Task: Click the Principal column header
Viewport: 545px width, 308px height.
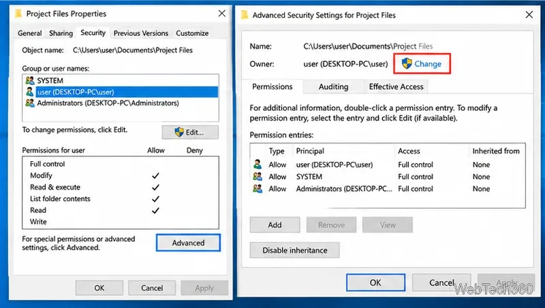Action: pos(310,151)
